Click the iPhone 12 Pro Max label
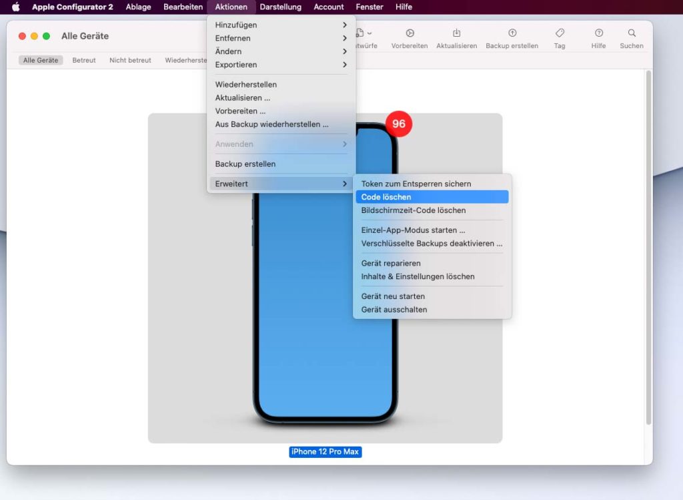Screen dimensions: 683x500 click(x=325, y=452)
